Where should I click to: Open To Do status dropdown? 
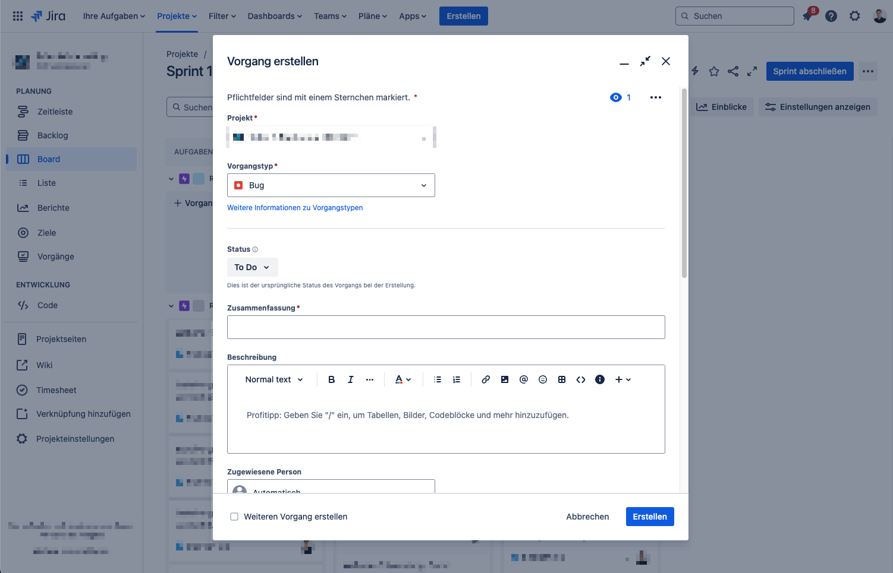pos(252,267)
